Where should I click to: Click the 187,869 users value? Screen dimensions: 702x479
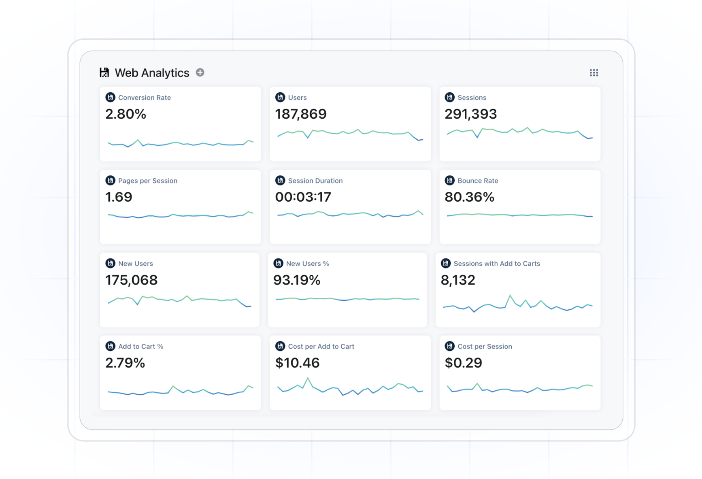click(301, 114)
